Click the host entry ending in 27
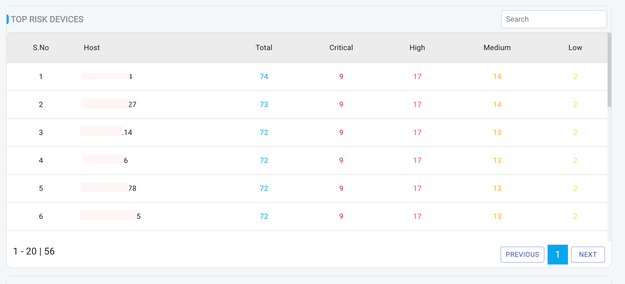The image size is (625, 284). (109, 104)
